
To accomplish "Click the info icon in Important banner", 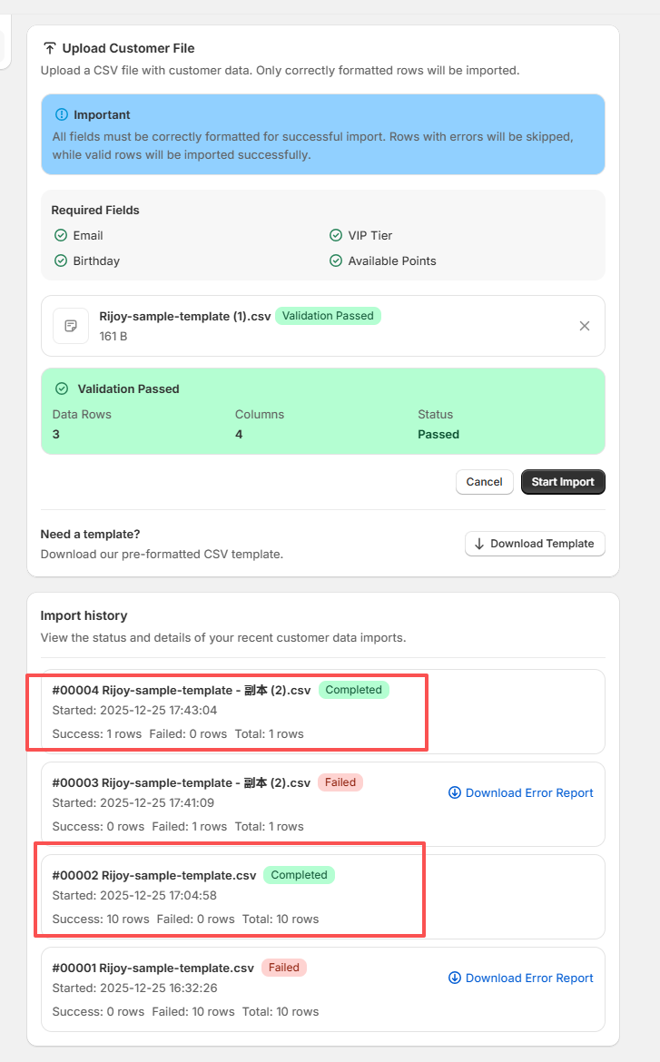I will (x=62, y=114).
